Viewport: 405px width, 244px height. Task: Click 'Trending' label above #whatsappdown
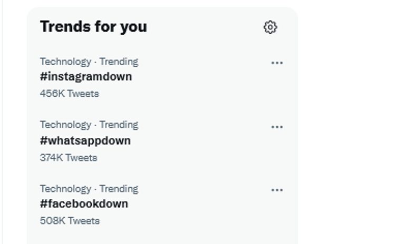(119, 125)
